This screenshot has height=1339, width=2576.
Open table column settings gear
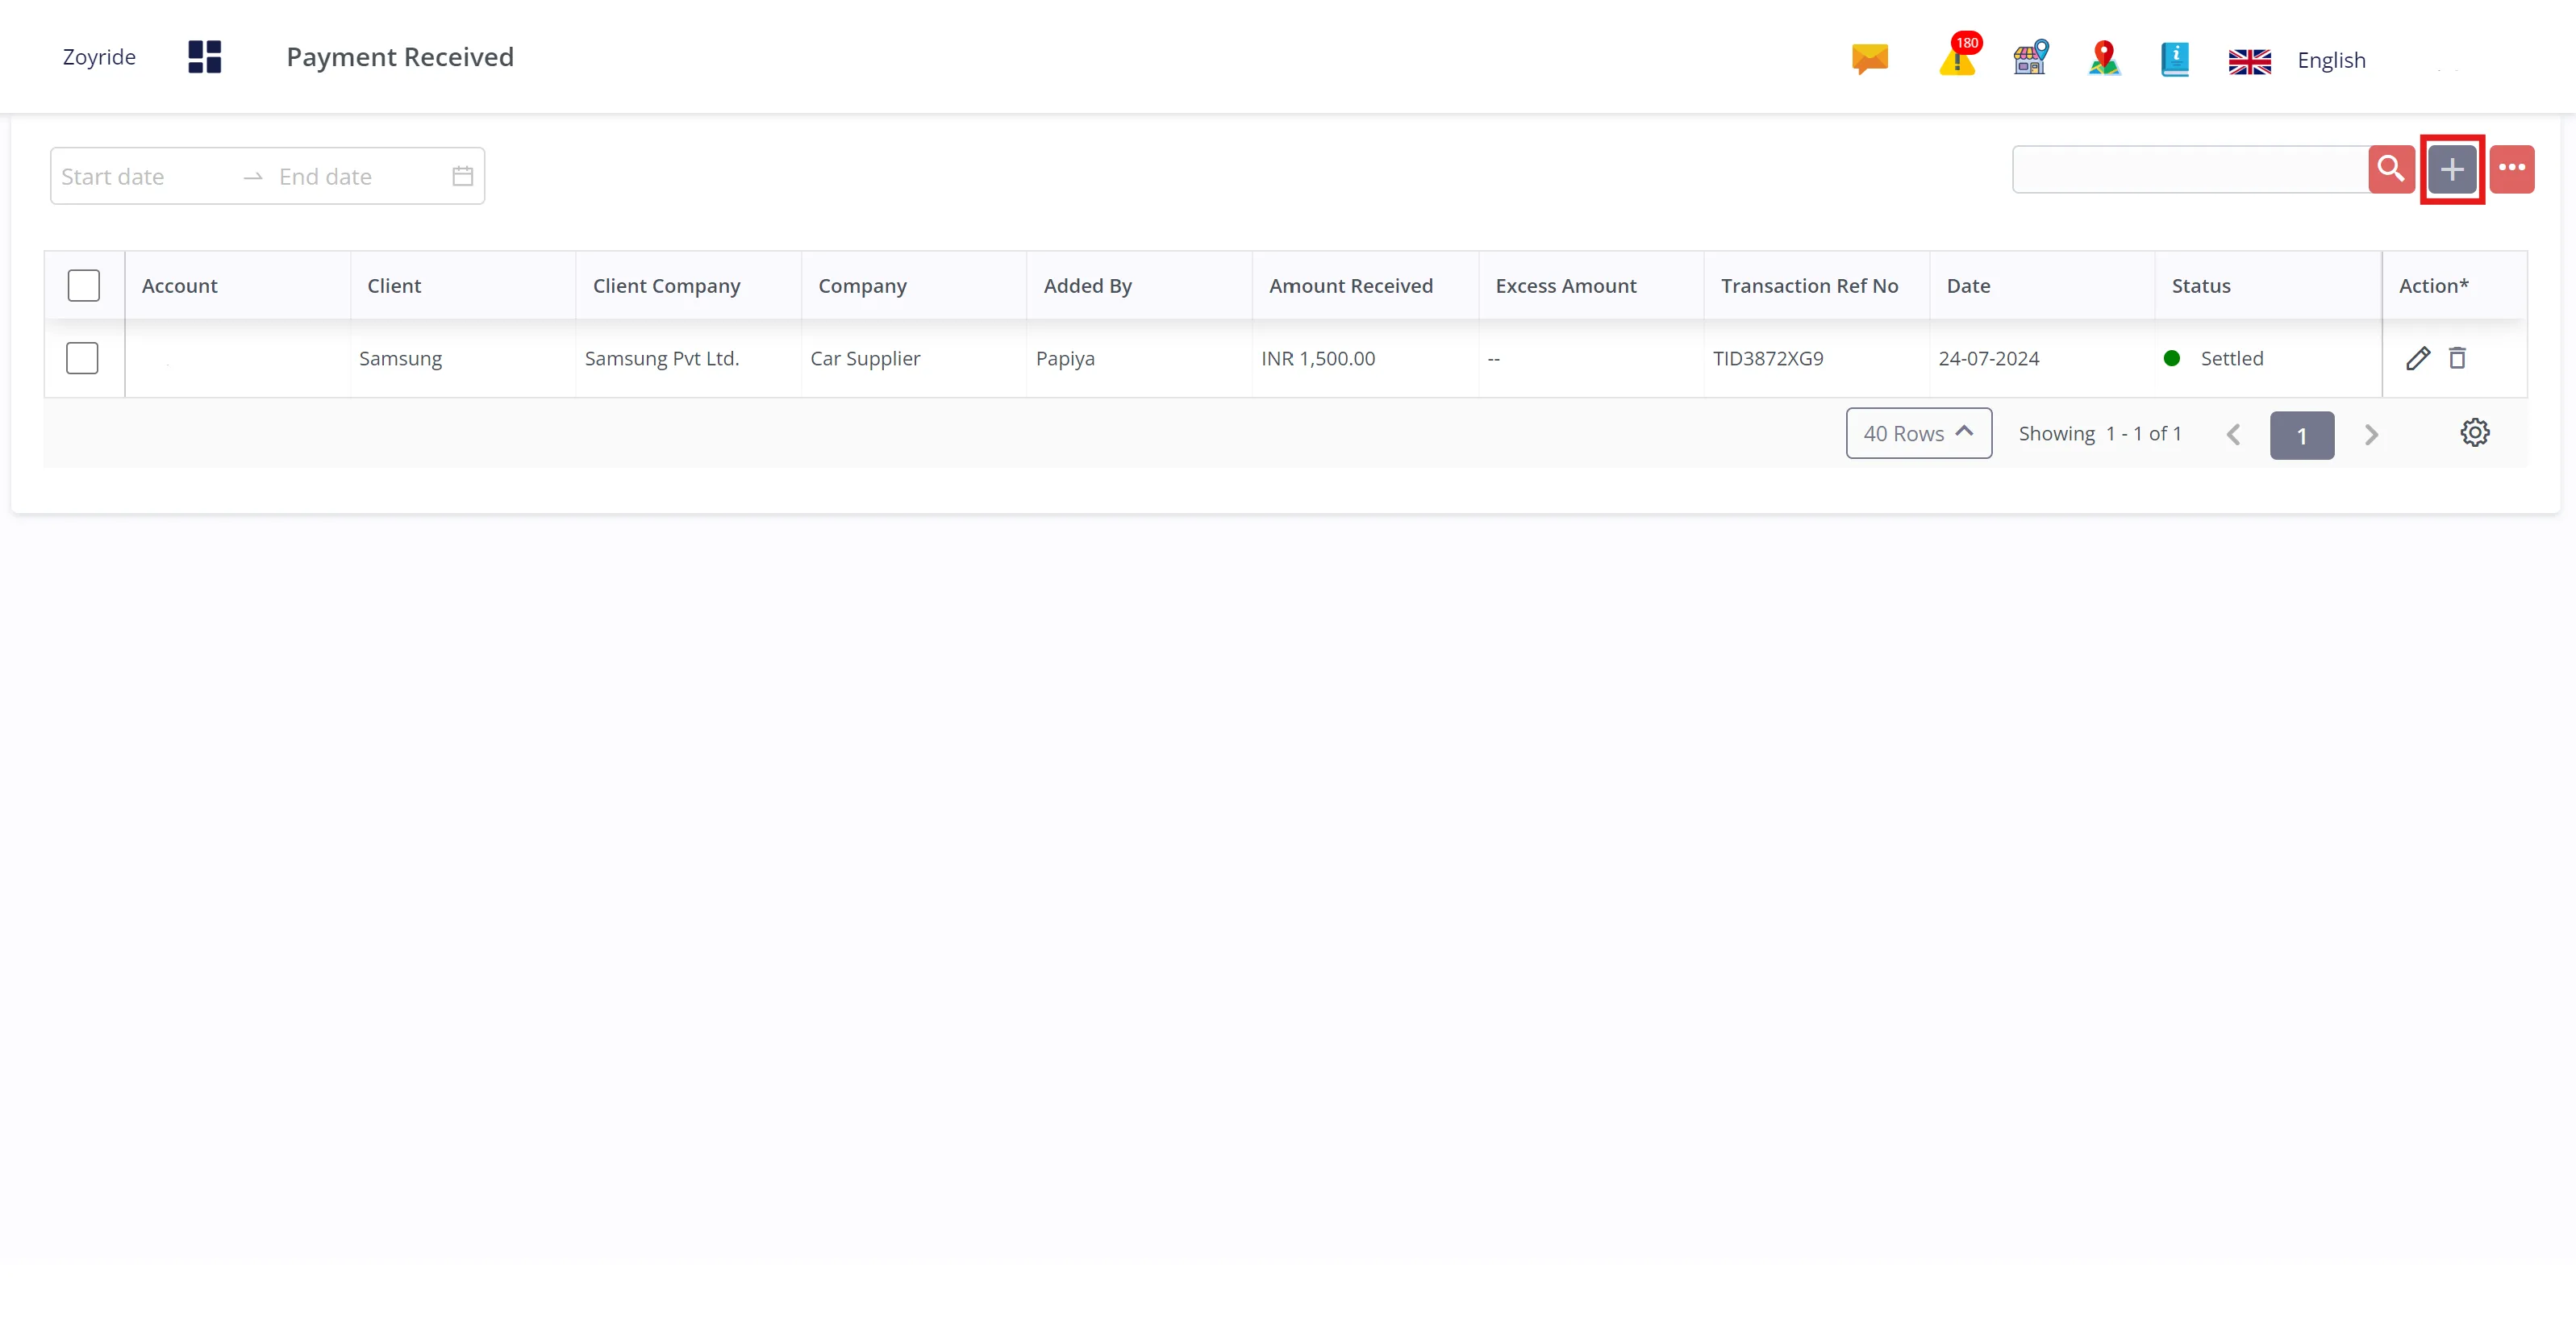[x=2475, y=433]
